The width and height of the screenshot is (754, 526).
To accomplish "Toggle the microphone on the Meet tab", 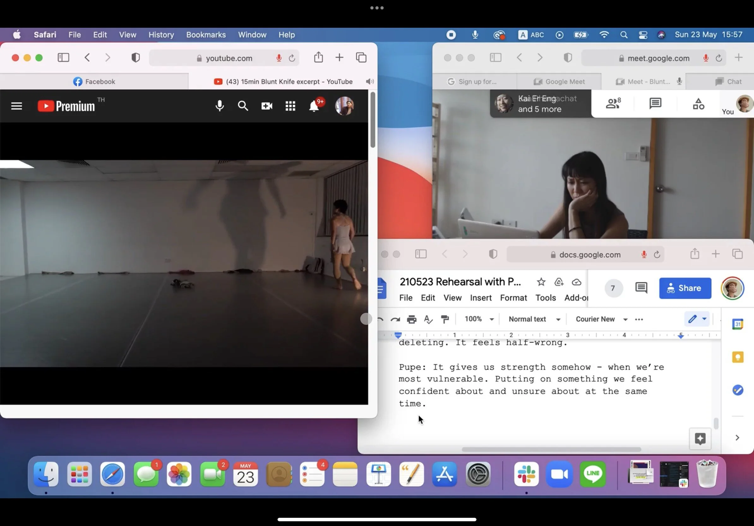I will 679,81.
